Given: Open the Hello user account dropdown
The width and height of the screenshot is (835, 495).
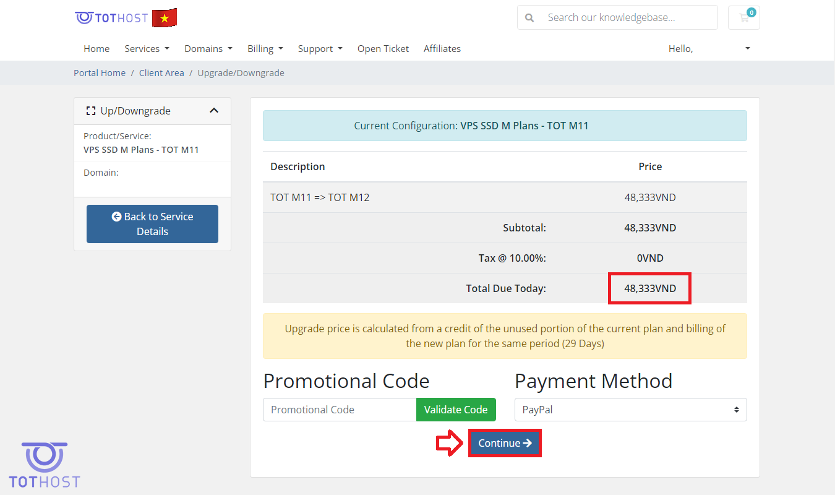Looking at the screenshot, I should click(709, 49).
